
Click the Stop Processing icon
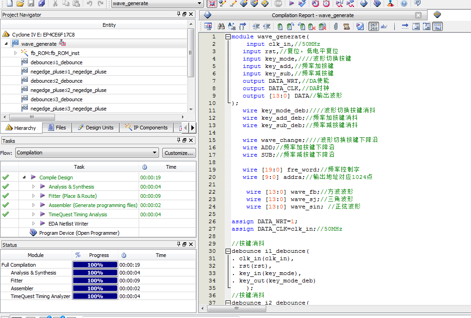(x=278, y=3)
